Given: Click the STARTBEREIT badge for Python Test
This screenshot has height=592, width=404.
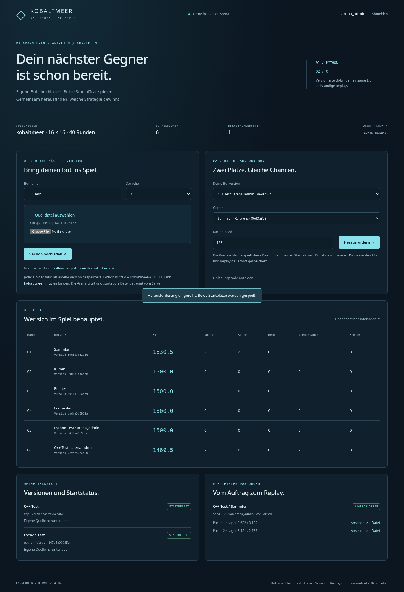Looking at the screenshot, I should [179, 535].
